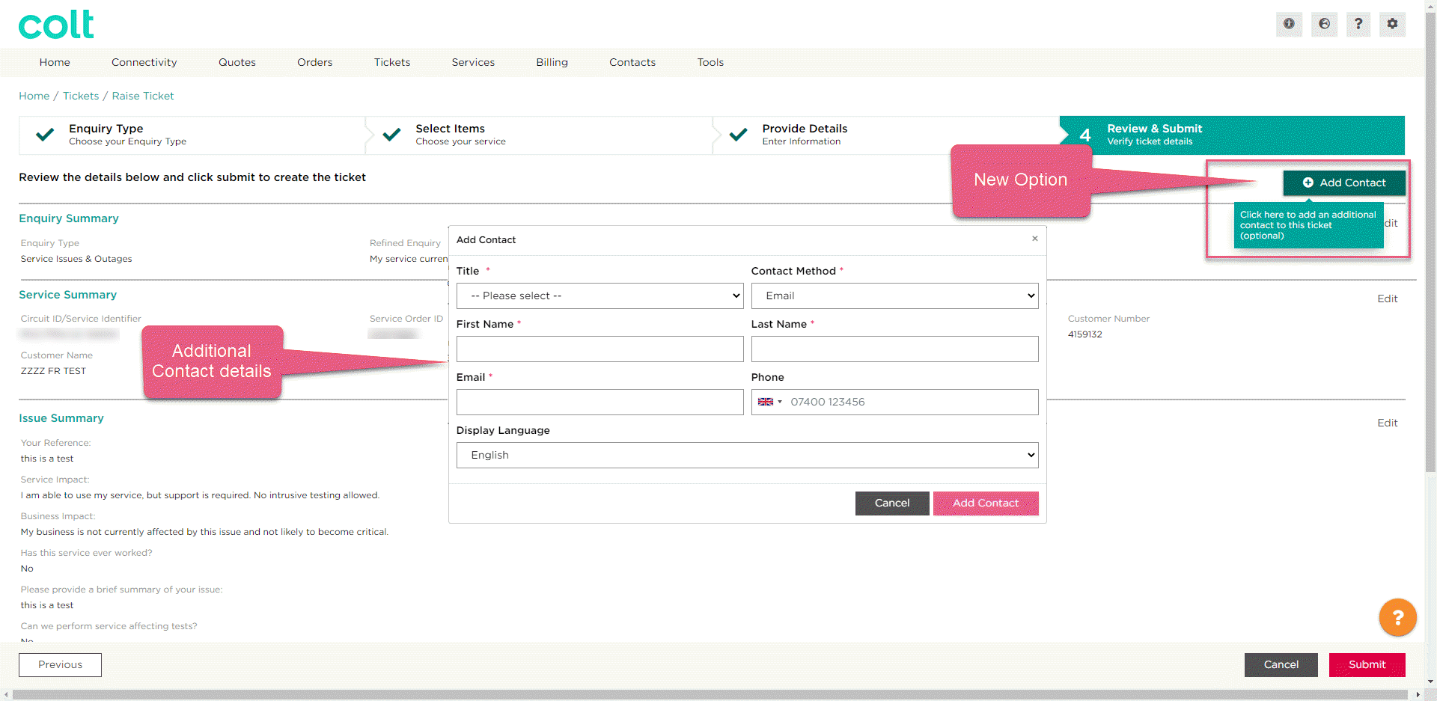Click the accessibility icon in the top bar
Screen dimensions: 1437x701
pos(1289,24)
